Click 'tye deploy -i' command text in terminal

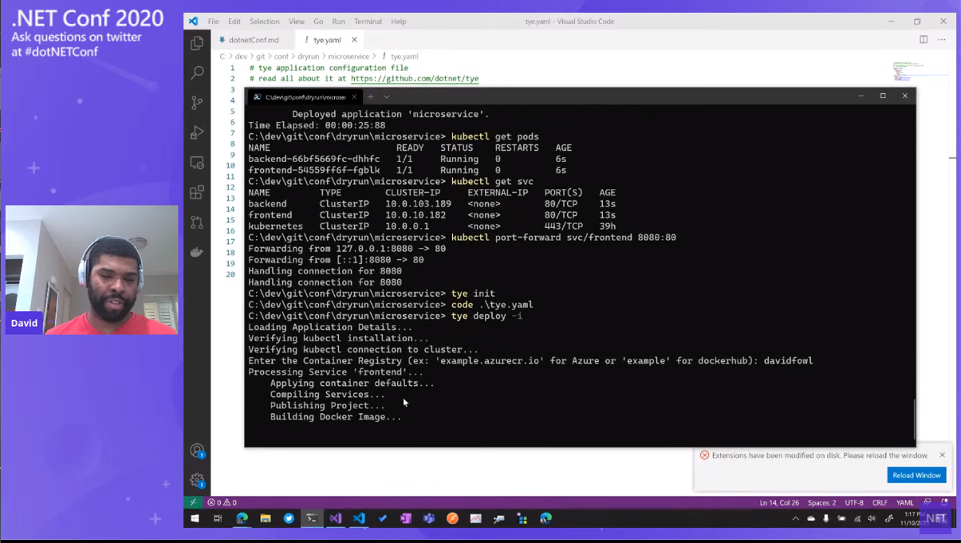click(486, 316)
